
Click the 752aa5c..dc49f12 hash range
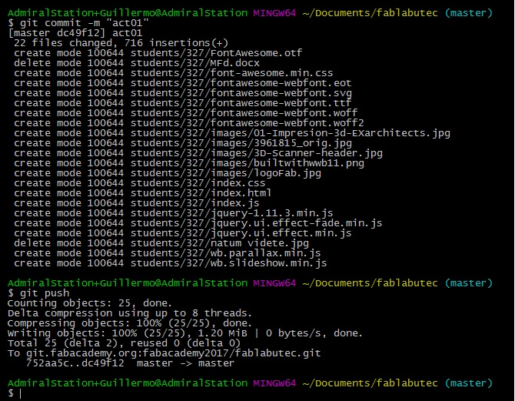tap(75, 363)
